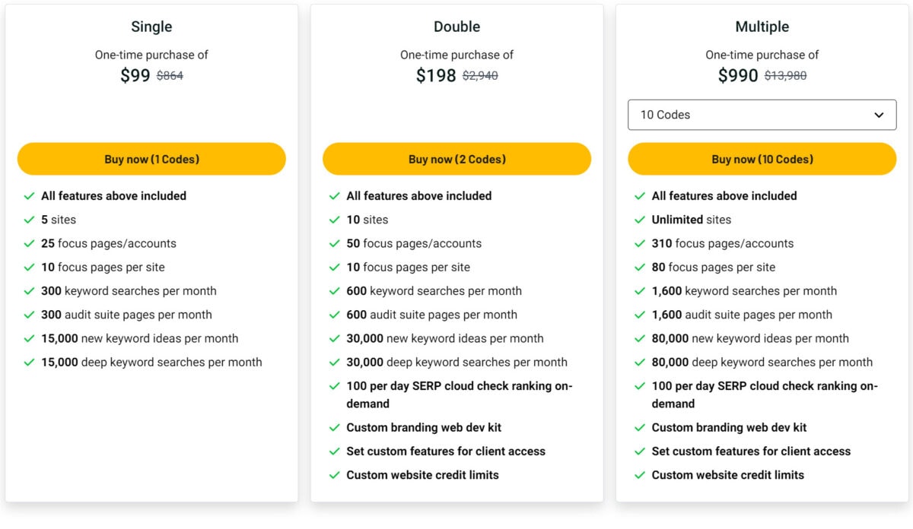Click the $99 price in Single plan

point(135,75)
